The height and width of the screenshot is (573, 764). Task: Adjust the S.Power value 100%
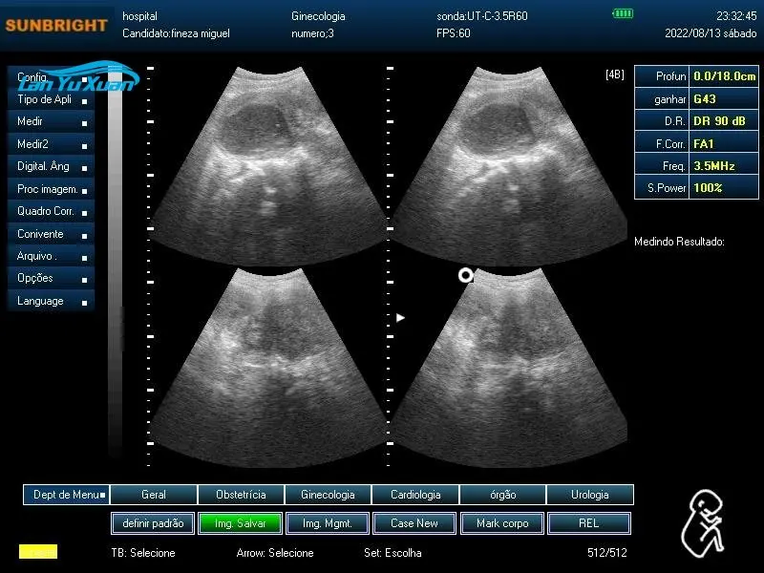pos(724,188)
